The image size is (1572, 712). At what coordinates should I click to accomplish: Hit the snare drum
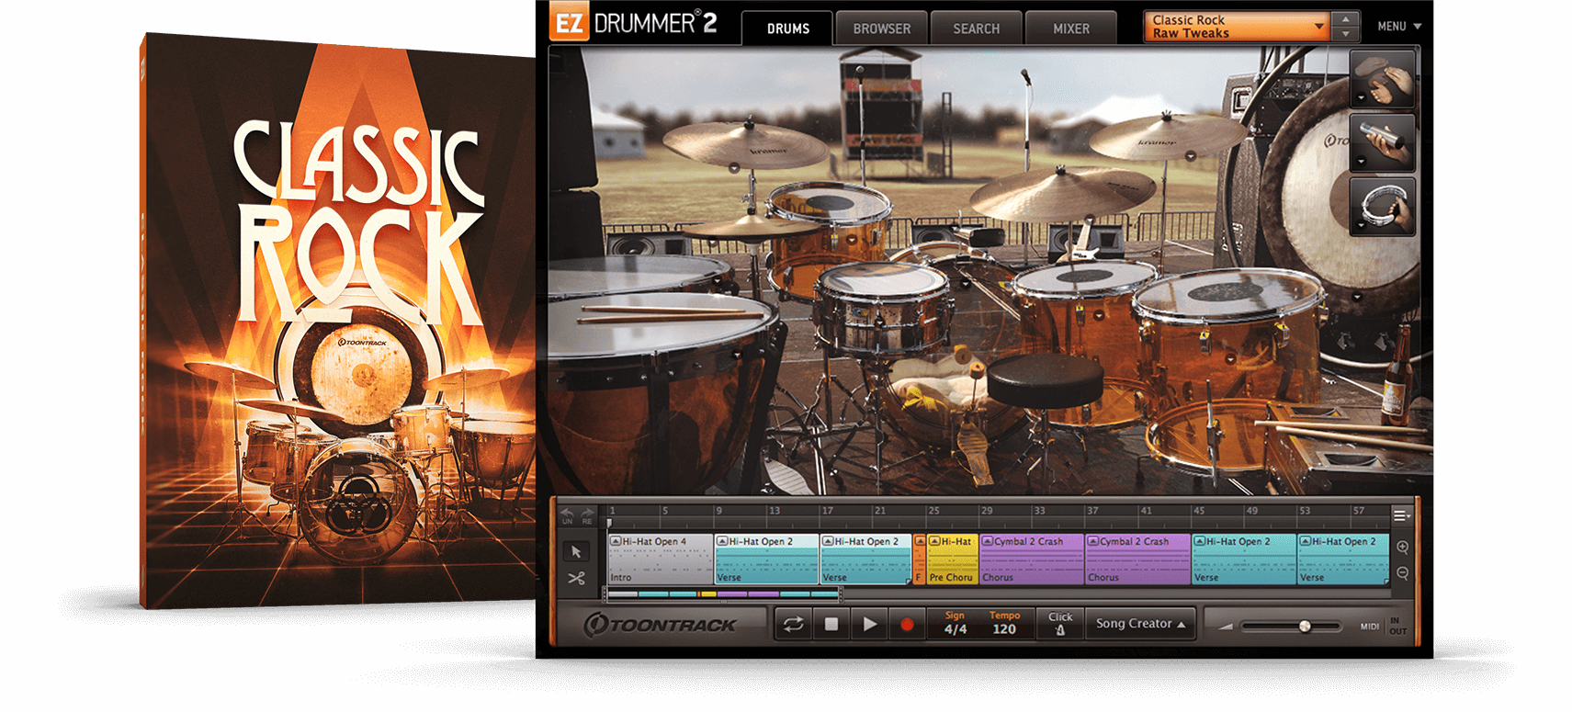pyautogui.click(x=882, y=308)
